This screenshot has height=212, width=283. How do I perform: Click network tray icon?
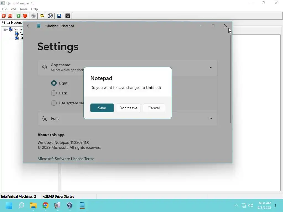[244, 205]
